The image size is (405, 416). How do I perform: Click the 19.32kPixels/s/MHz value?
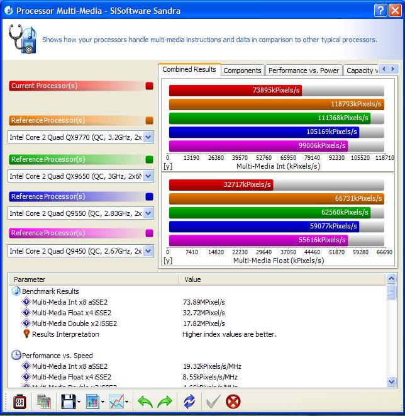[x=212, y=366]
